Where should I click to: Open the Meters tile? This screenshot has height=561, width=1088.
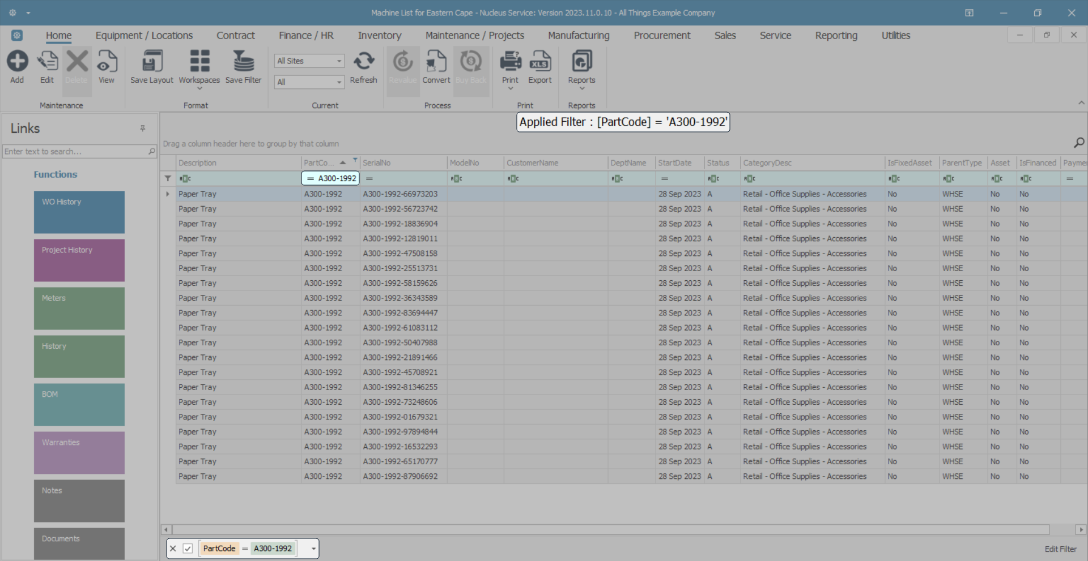[x=79, y=309]
